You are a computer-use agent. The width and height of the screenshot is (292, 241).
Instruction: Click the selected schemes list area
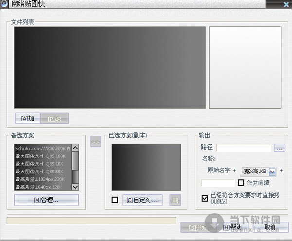[146, 167]
